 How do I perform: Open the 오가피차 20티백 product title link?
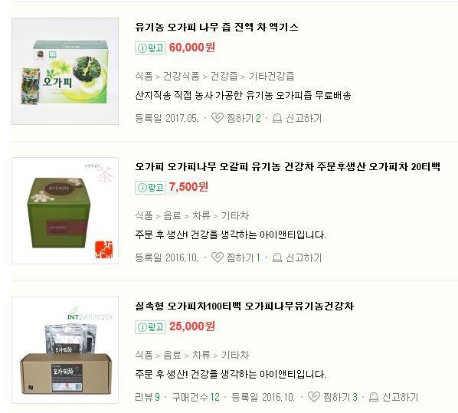[287, 166]
